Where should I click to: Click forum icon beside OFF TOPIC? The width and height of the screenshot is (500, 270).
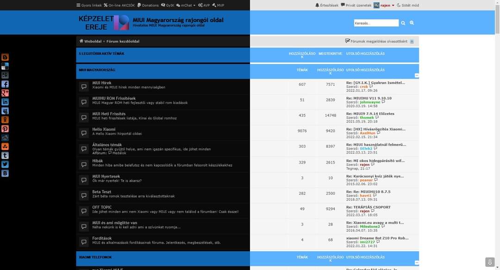[x=84, y=211]
